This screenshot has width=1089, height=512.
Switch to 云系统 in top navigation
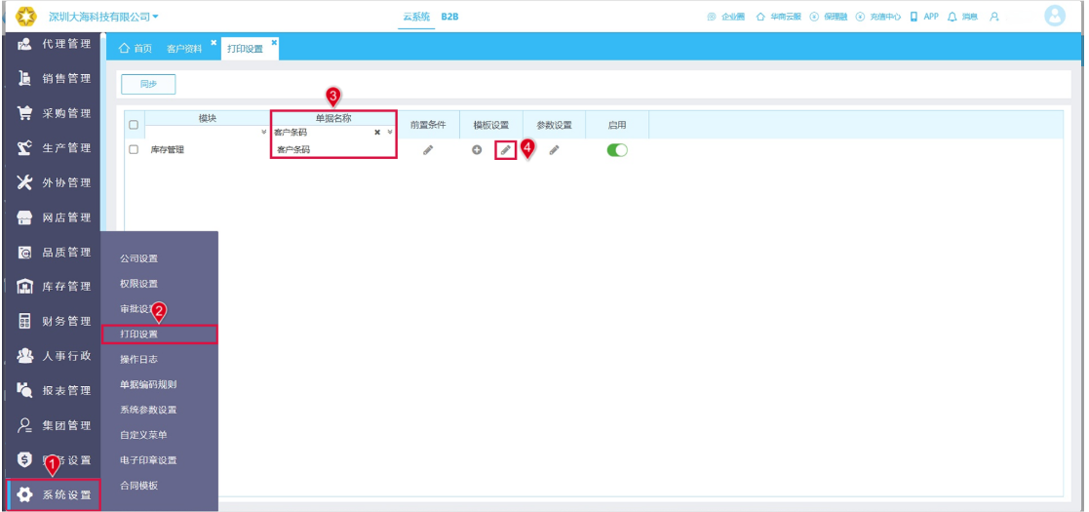point(416,16)
